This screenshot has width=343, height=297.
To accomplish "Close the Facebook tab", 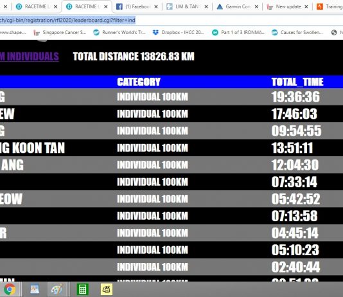I will (x=156, y=7).
